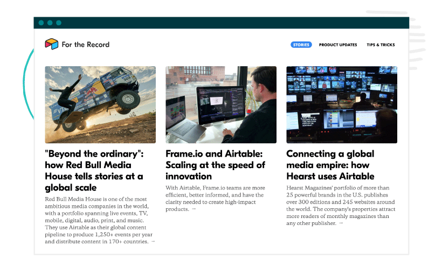Open the Frame.io and Airtable headline
This screenshot has width=442, height=274.
click(x=216, y=165)
